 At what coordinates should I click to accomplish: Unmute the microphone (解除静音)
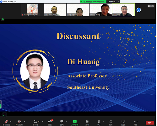(6, 123)
